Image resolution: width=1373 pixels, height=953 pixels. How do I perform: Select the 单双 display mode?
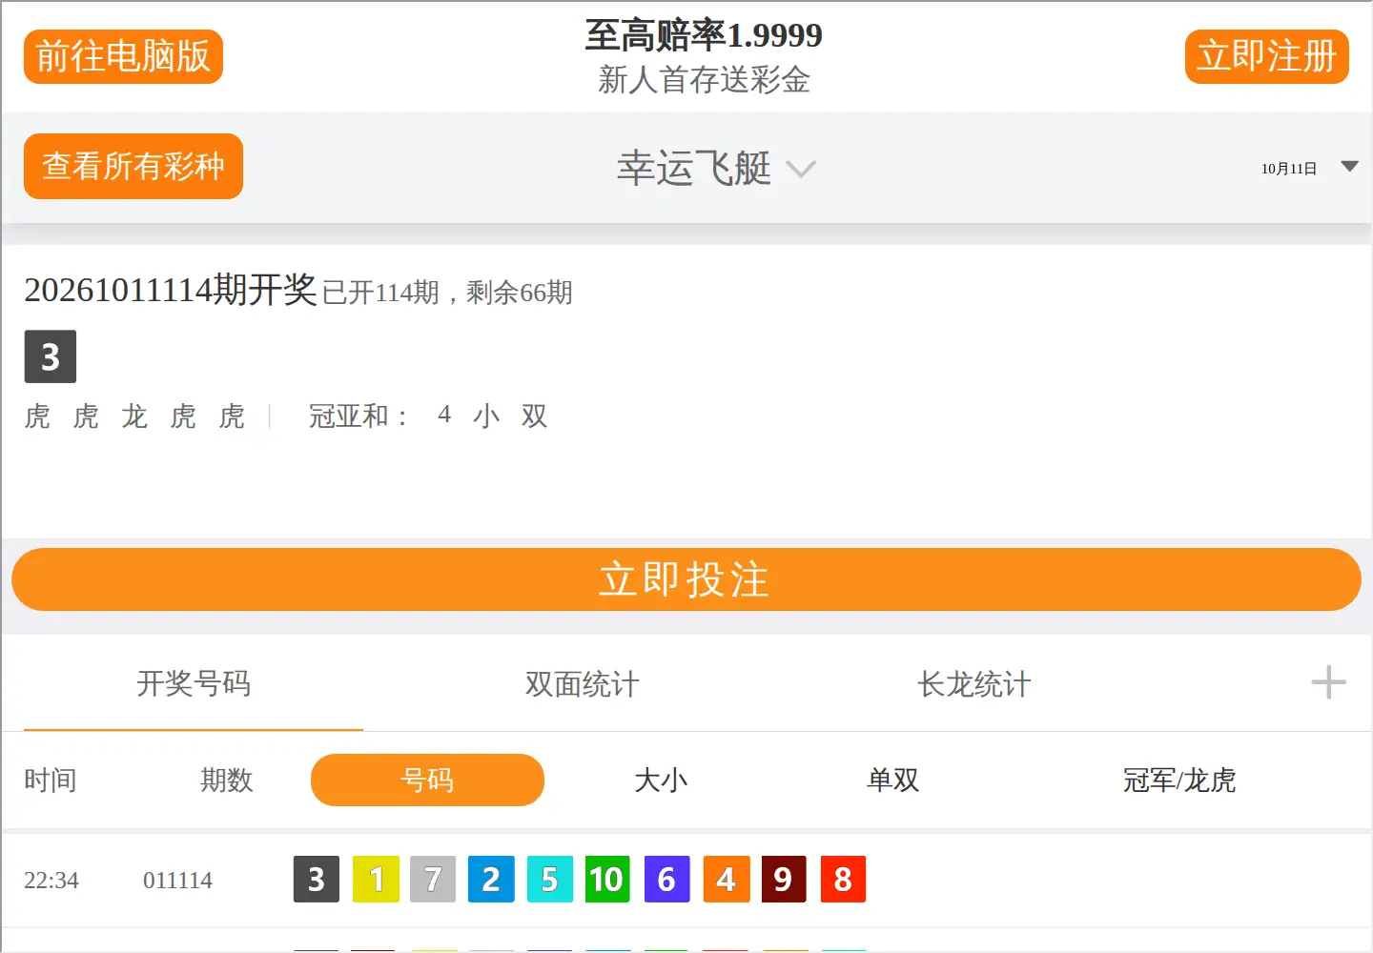click(x=892, y=780)
